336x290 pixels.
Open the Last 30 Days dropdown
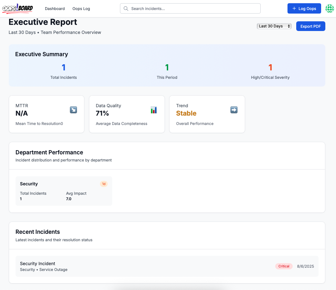coord(274,26)
